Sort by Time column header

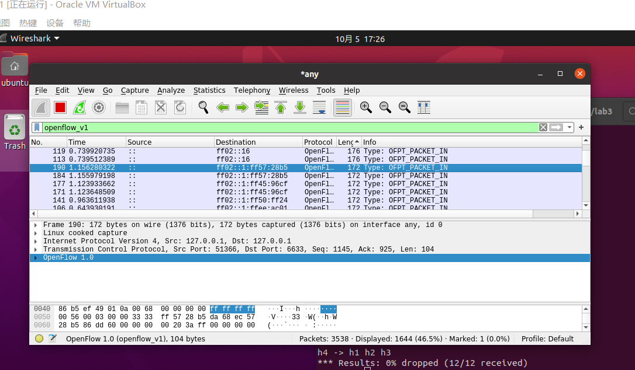tap(96, 142)
